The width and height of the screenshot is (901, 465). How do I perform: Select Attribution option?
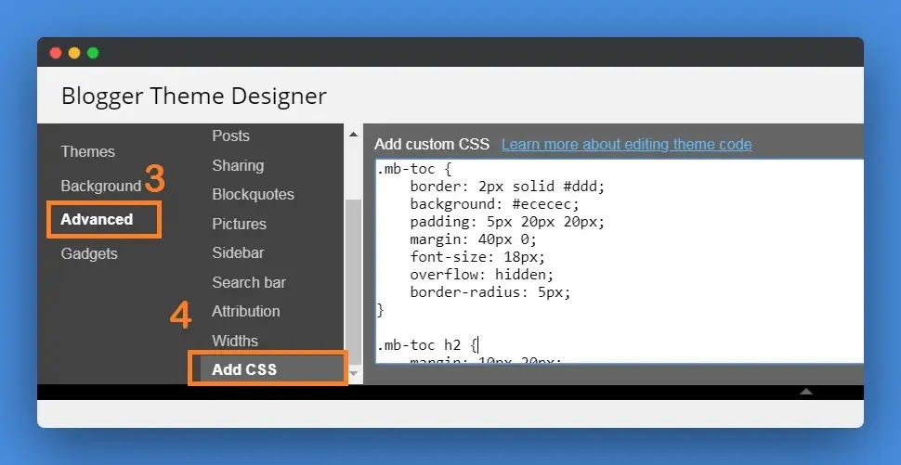pos(246,311)
